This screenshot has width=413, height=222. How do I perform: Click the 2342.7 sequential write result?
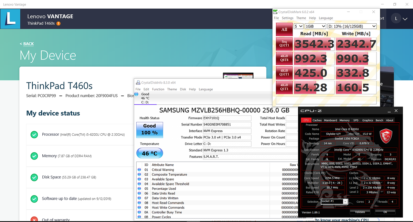356,44
